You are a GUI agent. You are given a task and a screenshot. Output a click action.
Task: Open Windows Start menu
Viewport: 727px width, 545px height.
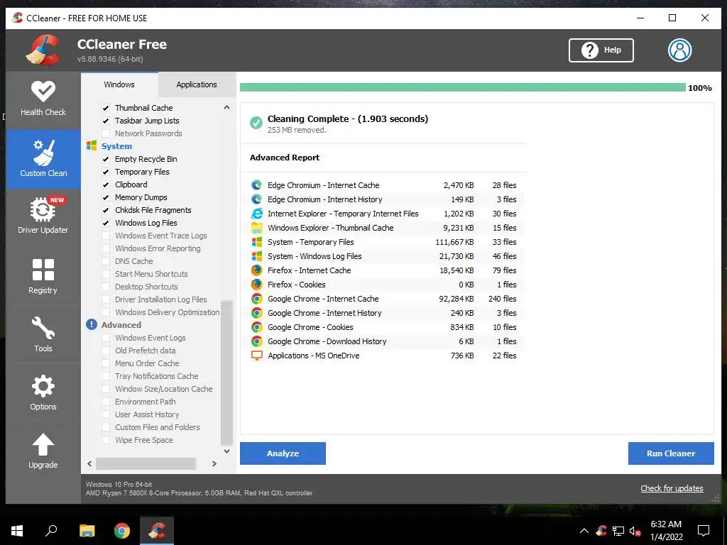click(x=17, y=531)
